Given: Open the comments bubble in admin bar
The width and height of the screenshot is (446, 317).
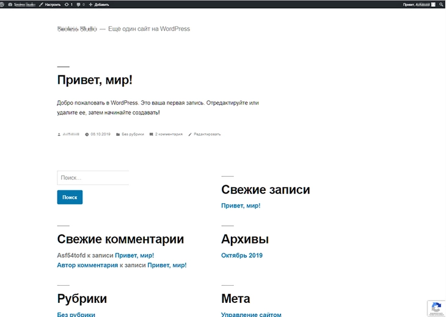Looking at the screenshot, I should (81, 4).
